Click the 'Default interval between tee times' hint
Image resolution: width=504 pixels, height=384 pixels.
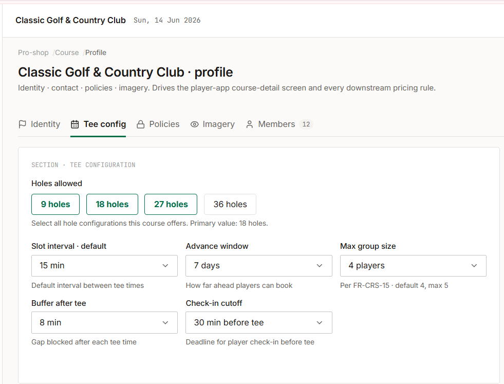pos(87,286)
